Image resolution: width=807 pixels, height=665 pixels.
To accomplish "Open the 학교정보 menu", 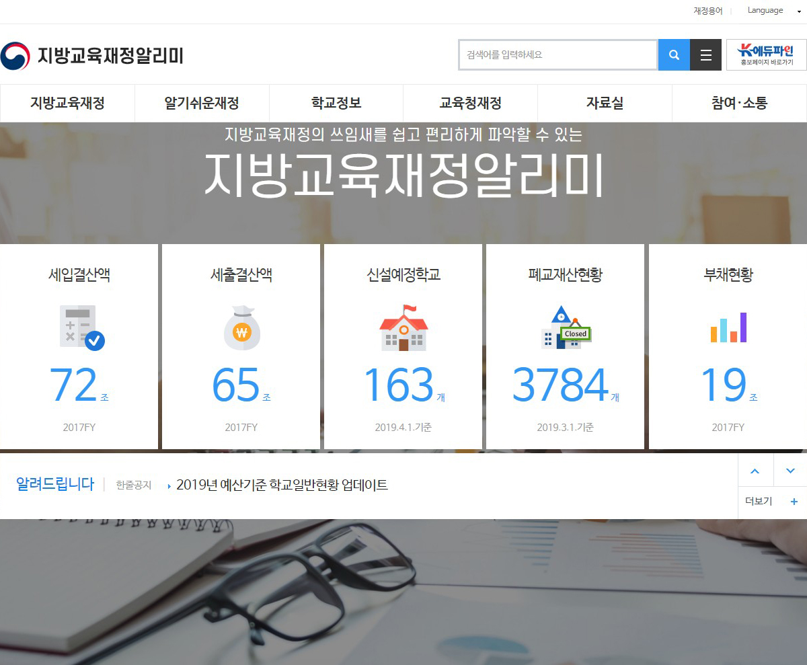I will click(336, 104).
